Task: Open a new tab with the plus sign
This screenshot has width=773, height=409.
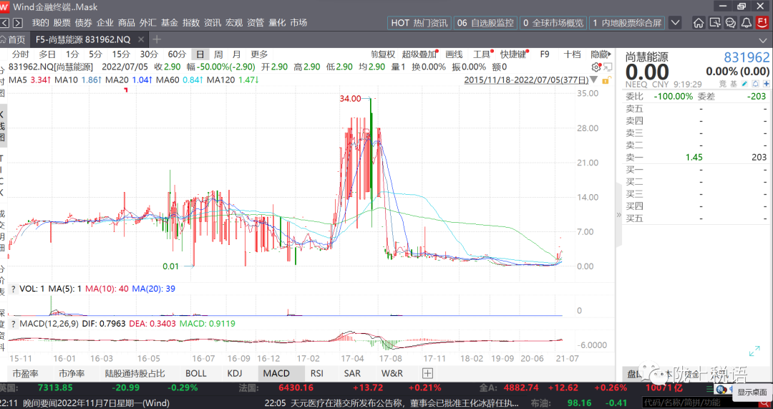Action: tap(157, 39)
